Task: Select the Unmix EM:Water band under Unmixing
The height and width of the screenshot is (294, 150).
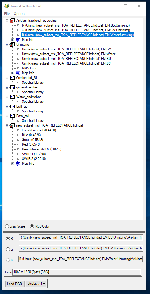Action: point(69,54)
